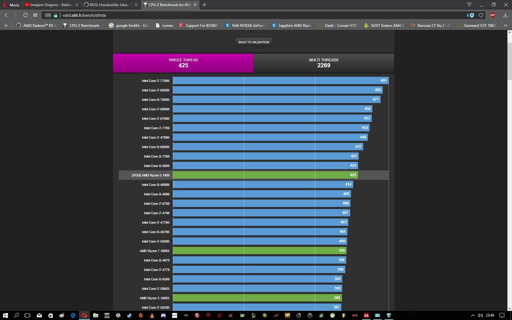The image size is (512, 320).
Task: Click the Opera taskbar icon
Action: 84,315
